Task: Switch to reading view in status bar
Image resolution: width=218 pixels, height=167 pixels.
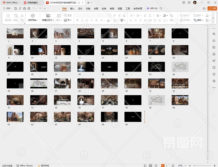Action: coord(157,165)
